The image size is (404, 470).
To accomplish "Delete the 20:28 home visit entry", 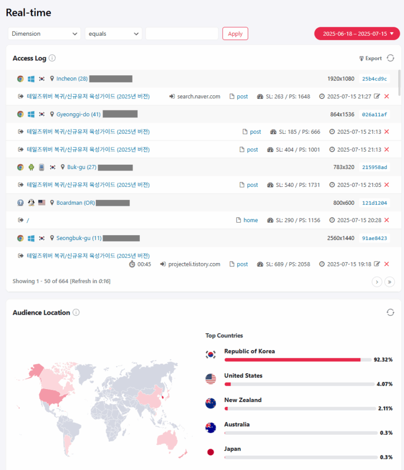I will (x=387, y=220).
